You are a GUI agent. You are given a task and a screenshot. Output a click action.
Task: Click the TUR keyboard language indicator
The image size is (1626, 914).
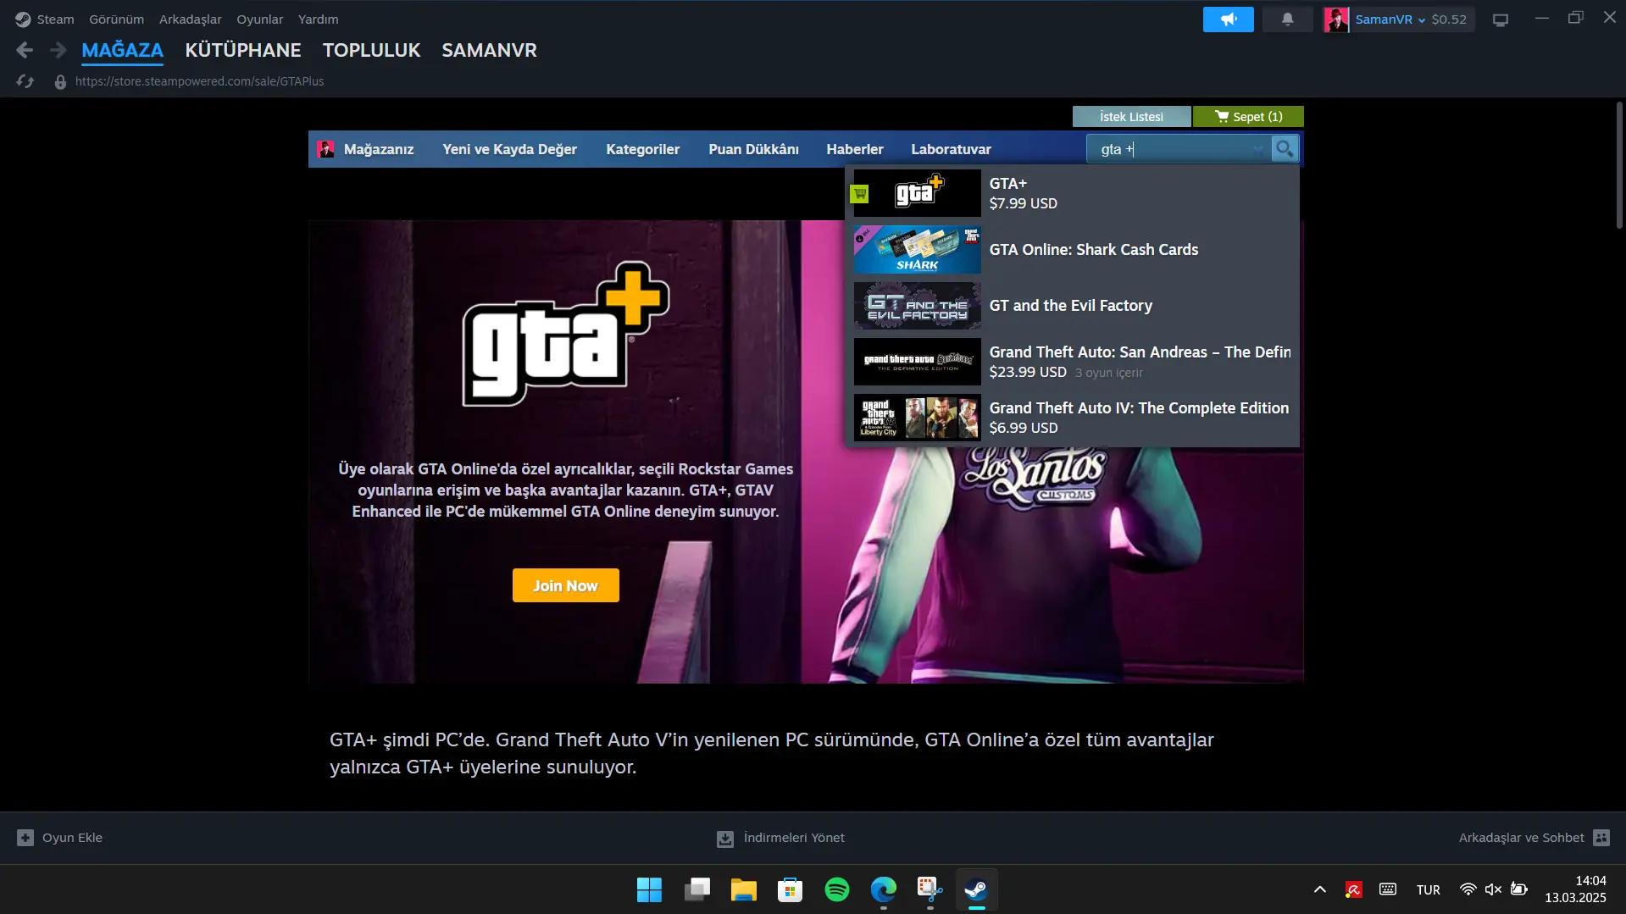[x=1429, y=889]
